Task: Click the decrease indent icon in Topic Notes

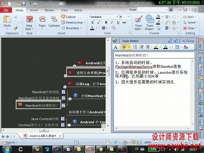Action: pyautogui.click(x=141, y=47)
